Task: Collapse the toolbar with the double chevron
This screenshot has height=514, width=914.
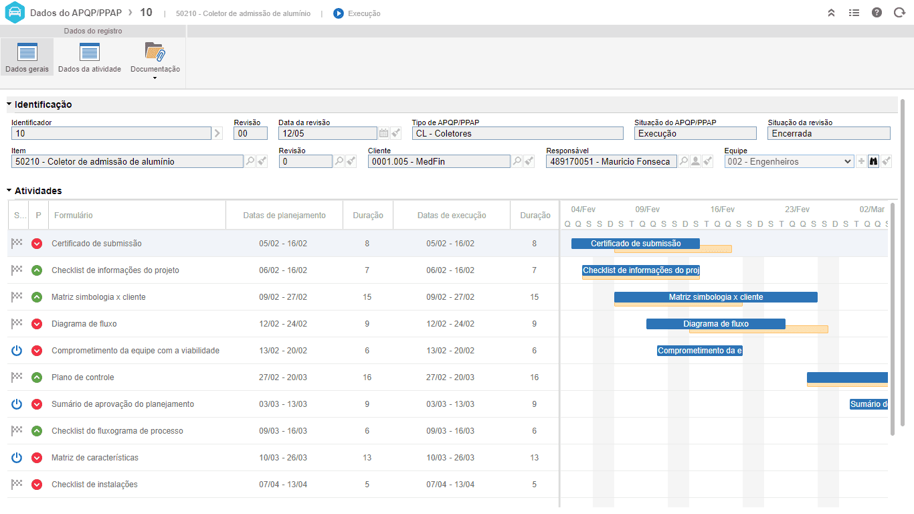Action: pyautogui.click(x=832, y=13)
